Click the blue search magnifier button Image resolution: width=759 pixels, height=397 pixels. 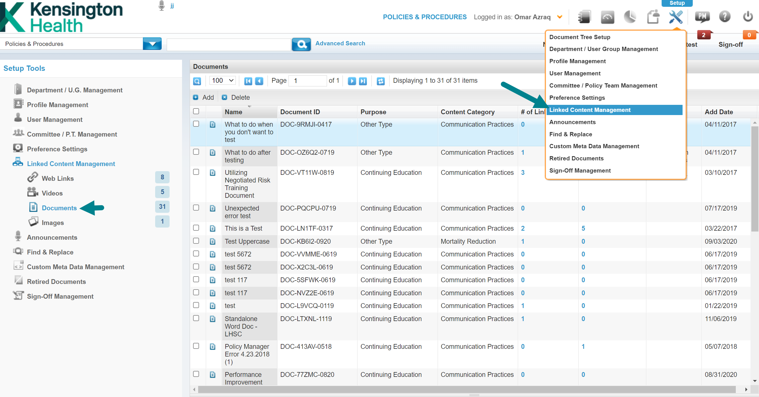[x=301, y=44]
